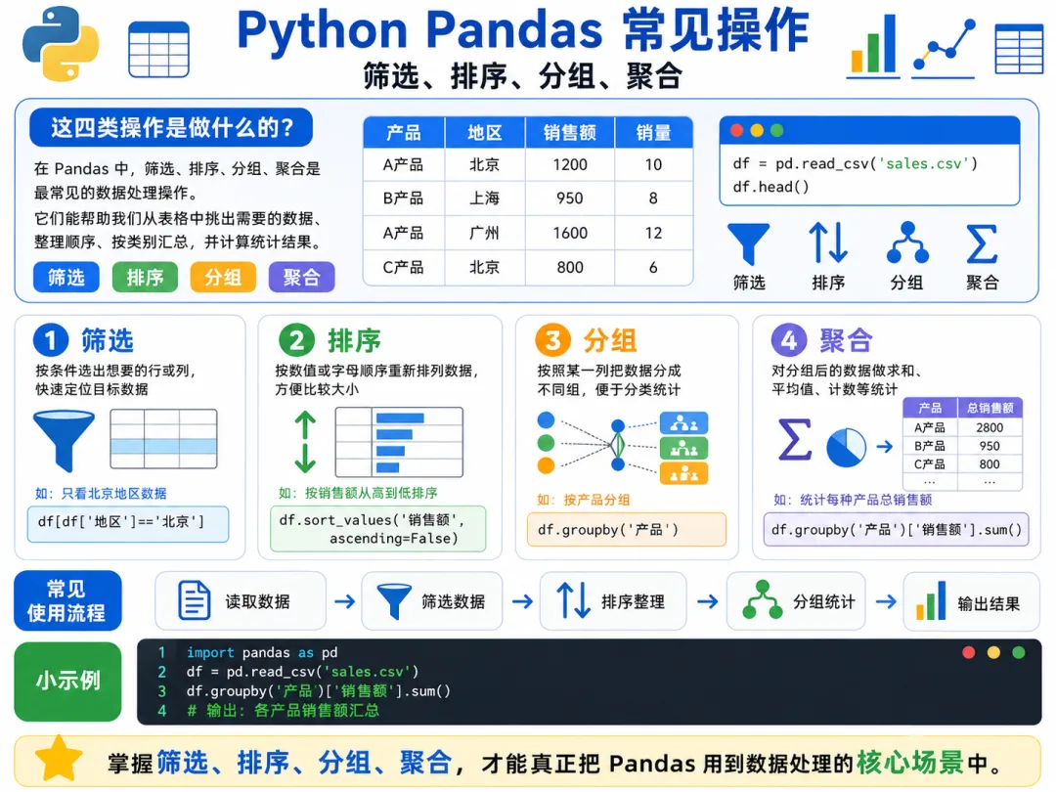Click the df.groupby('产品') orange code box
The height and width of the screenshot is (792, 1056).
tap(627, 529)
